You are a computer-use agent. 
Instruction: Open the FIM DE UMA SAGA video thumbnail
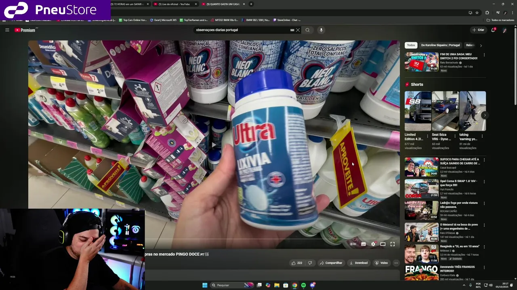coord(421,62)
